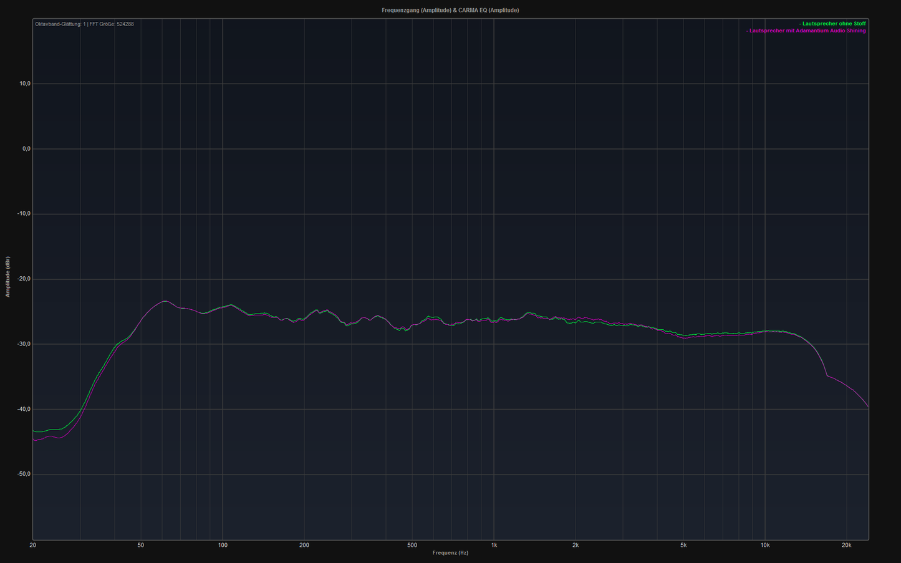Image resolution: width=901 pixels, height=563 pixels.
Task: Click the 0,0 amplitude tick label
Action: pos(26,149)
